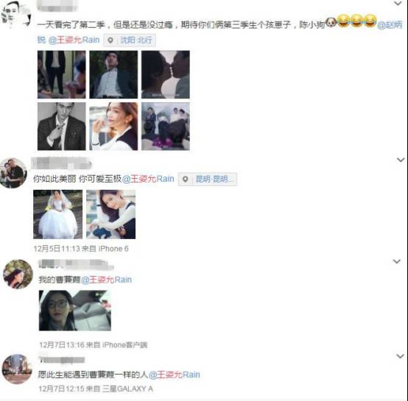Click the first laughing-tears emoji
408x401 pixels.
pyautogui.click(x=343, y=21)
